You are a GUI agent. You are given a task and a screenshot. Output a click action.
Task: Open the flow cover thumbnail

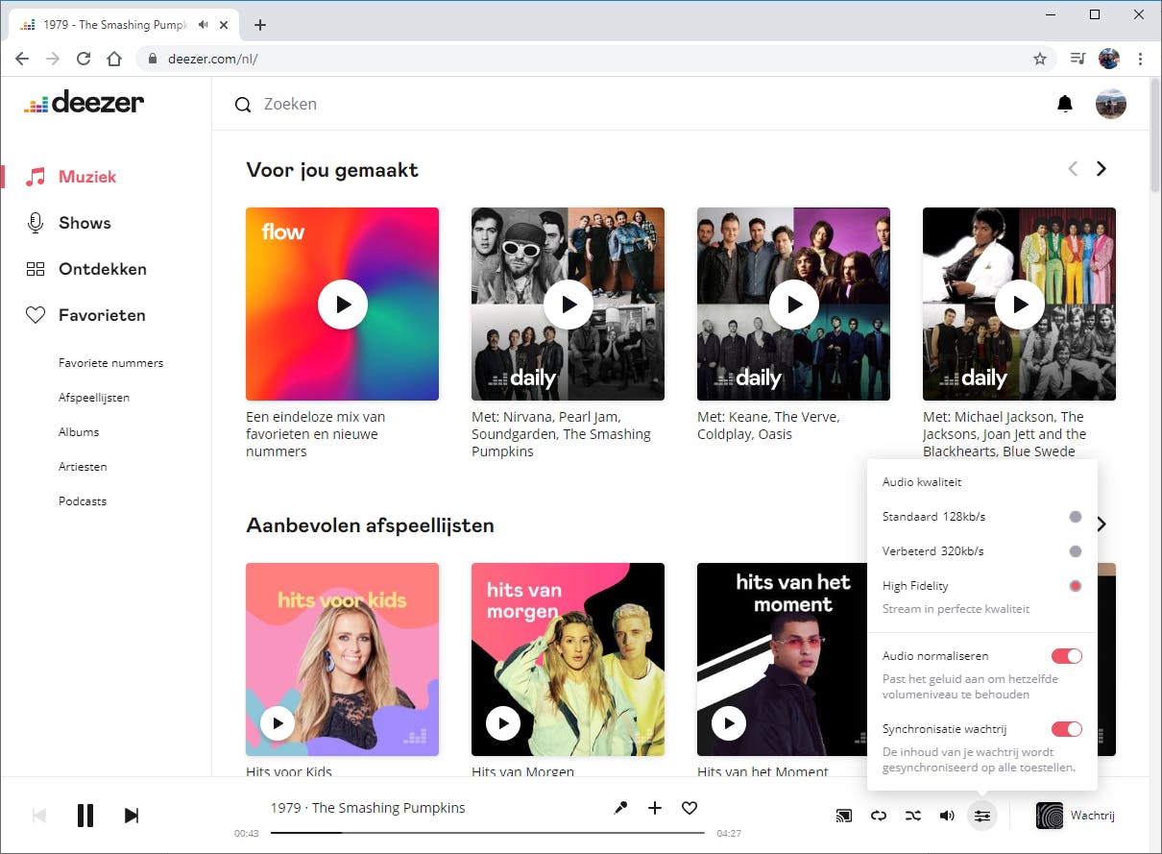click(342, 304)
